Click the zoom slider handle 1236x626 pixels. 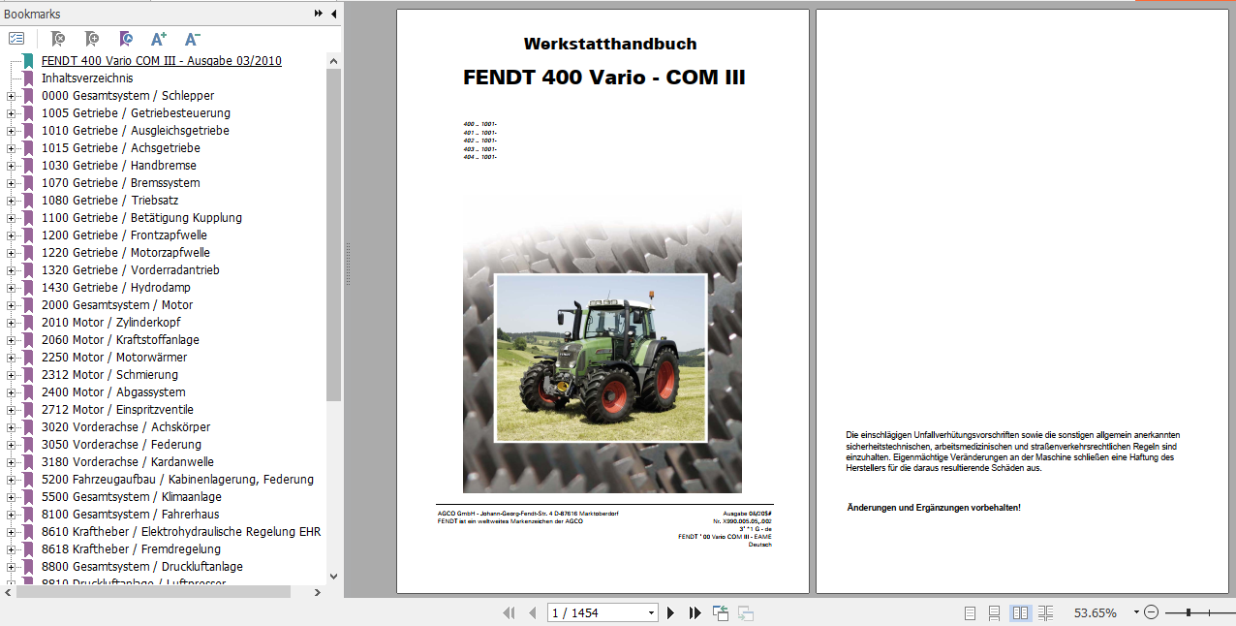click(1189, 612)
